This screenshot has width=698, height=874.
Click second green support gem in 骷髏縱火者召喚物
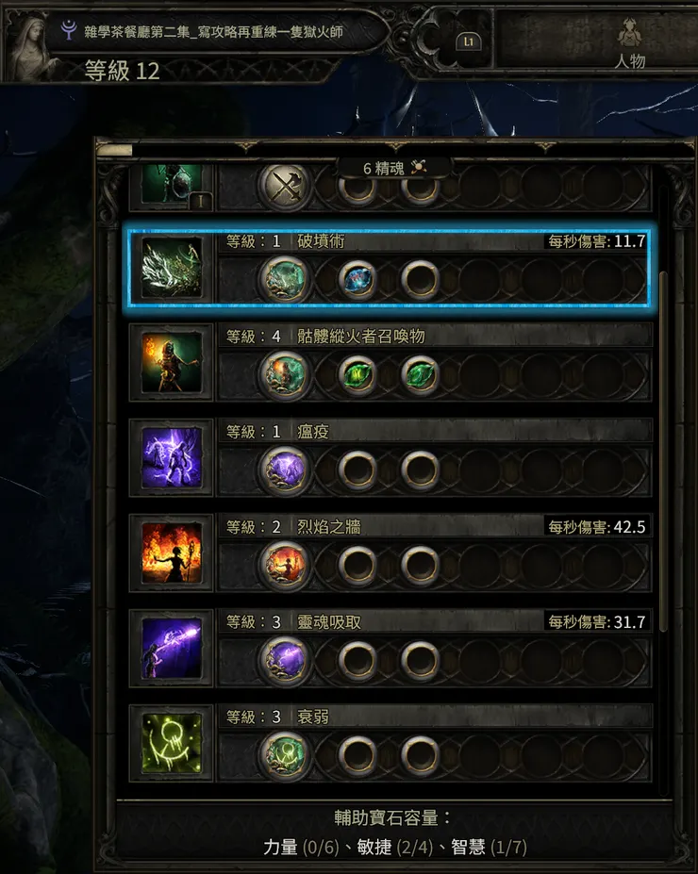point(420,374)
